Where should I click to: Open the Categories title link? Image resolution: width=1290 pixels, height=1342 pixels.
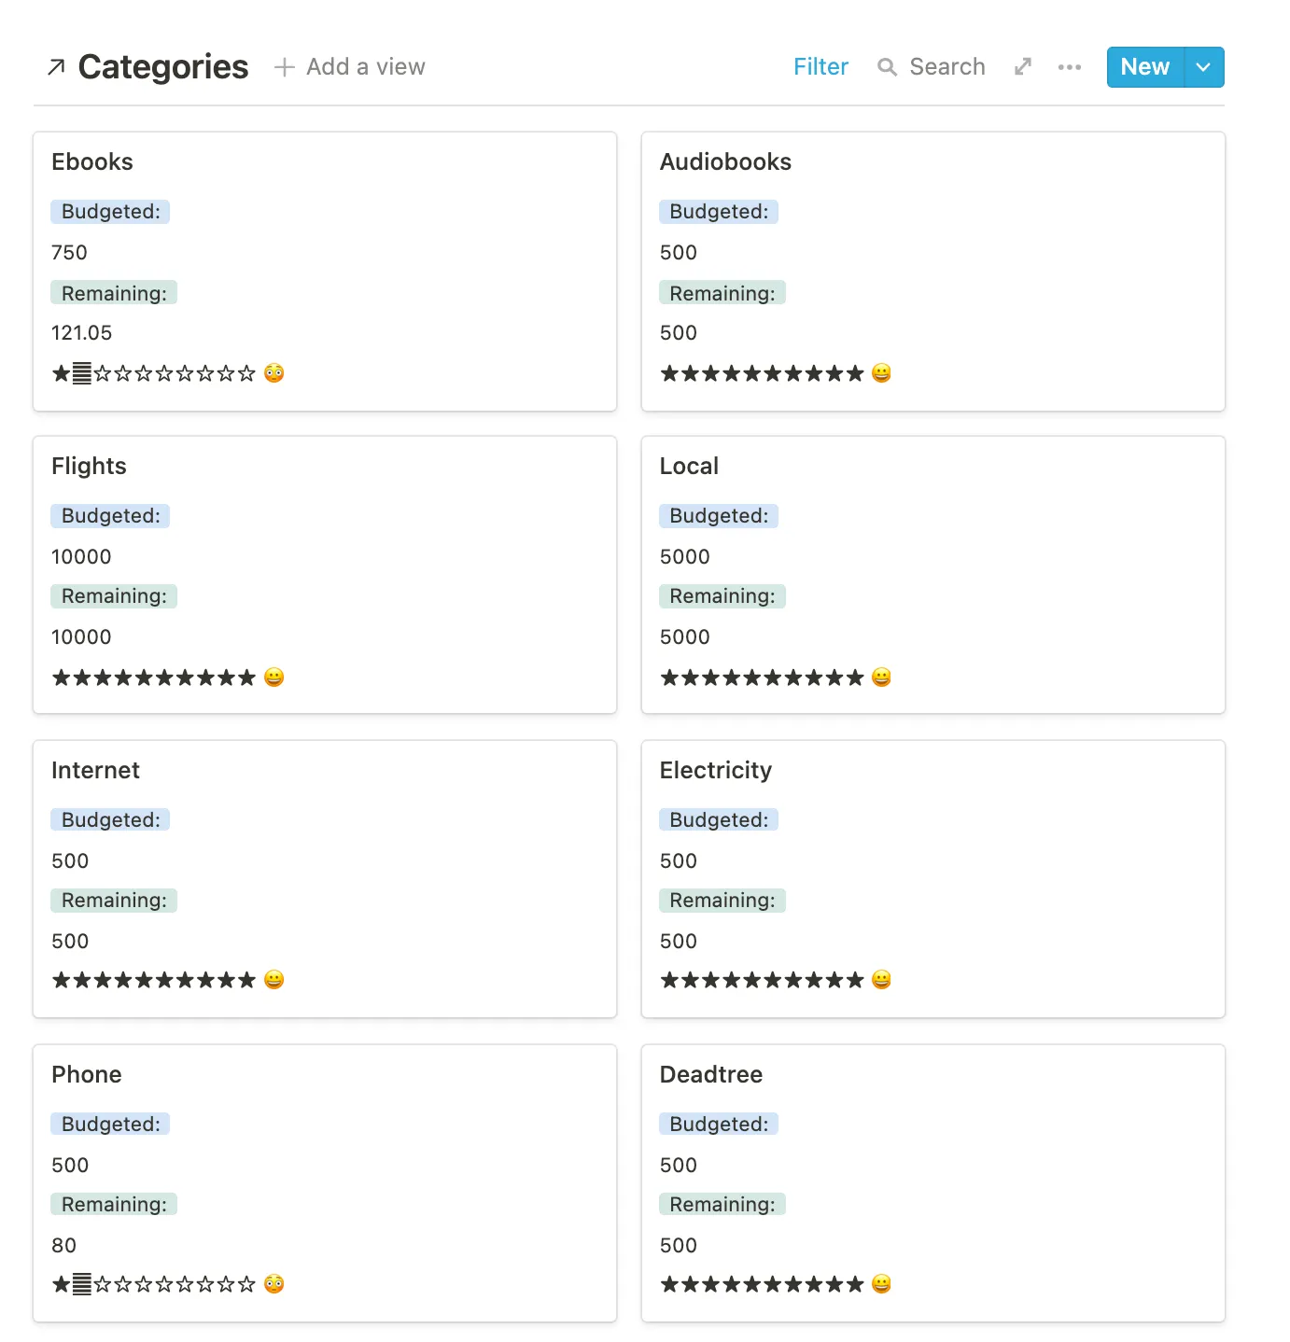[163, 67]
